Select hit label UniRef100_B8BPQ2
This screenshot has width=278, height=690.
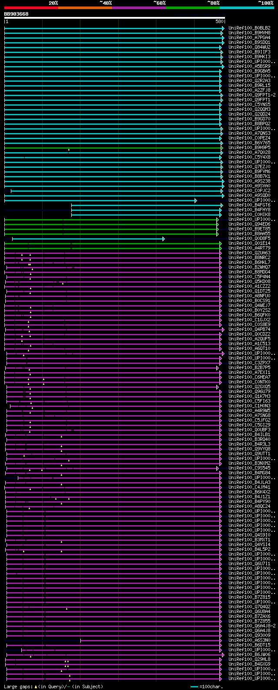[x=249, y=123]
